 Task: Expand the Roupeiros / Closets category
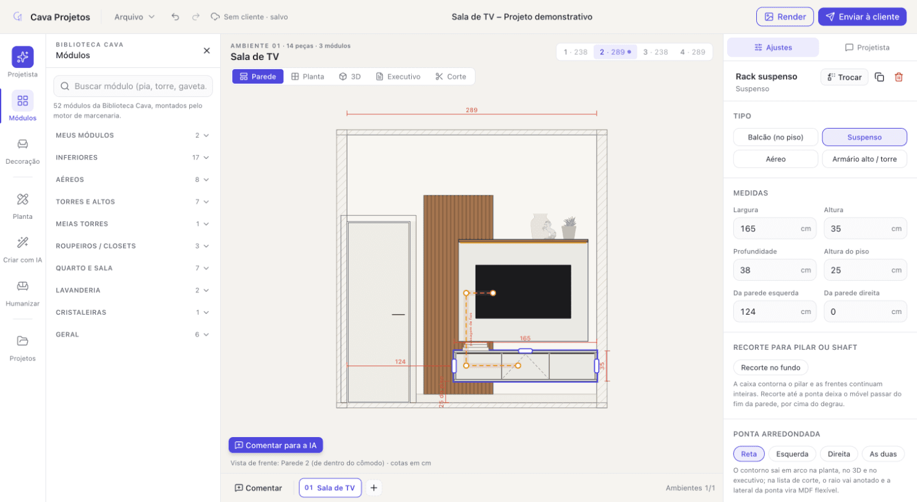tap(132, 246)
